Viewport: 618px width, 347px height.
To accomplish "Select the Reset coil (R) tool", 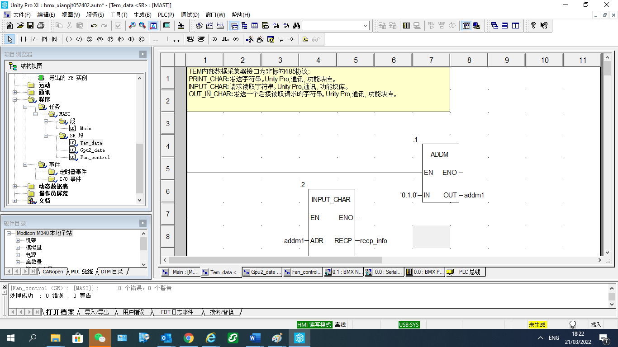I will pyautogui.click(x=100, y=39).
